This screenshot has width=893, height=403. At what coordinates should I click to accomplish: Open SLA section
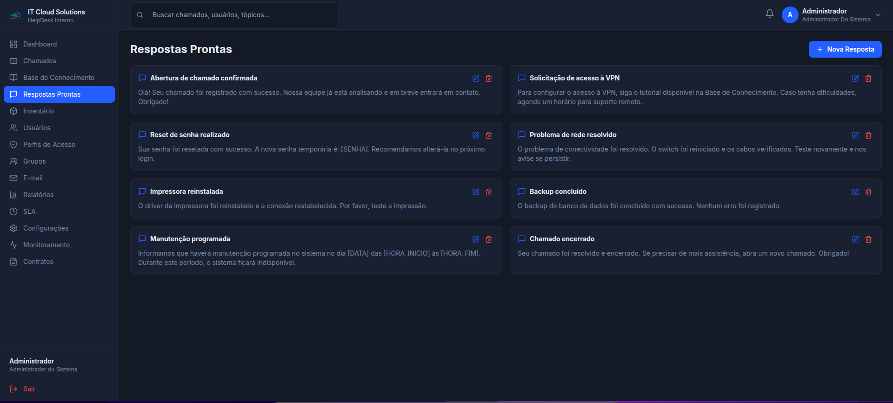[59, 211]
